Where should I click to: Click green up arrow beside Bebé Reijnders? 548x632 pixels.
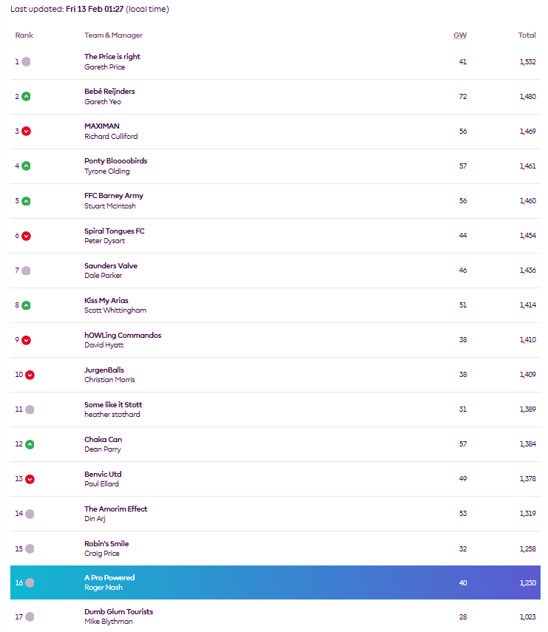(x=26, y=97)
